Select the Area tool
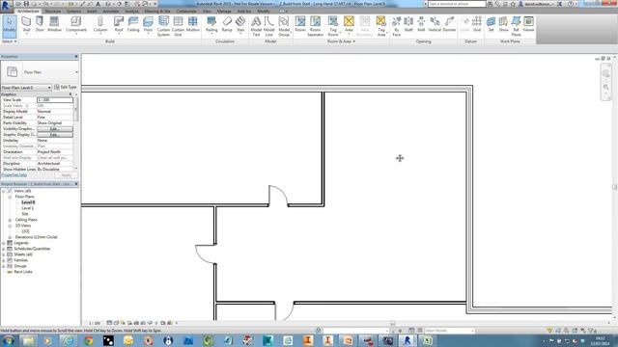Screen dimensions: 618x347 349,25
